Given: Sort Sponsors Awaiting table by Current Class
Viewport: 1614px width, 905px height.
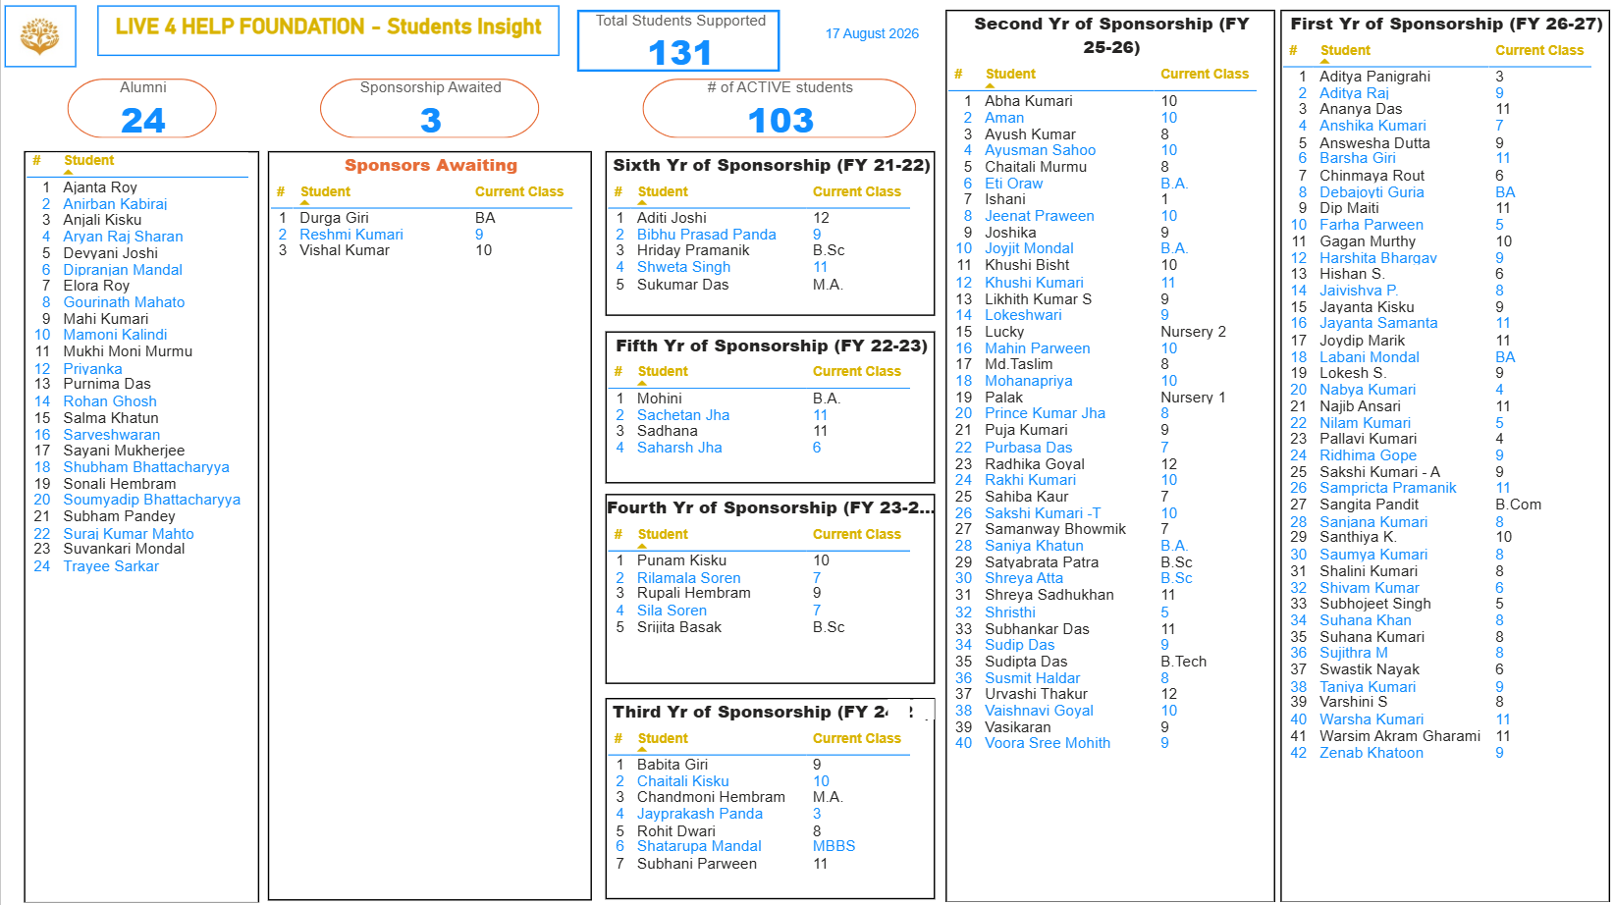Looking at the screenshot, I should 519,191.
